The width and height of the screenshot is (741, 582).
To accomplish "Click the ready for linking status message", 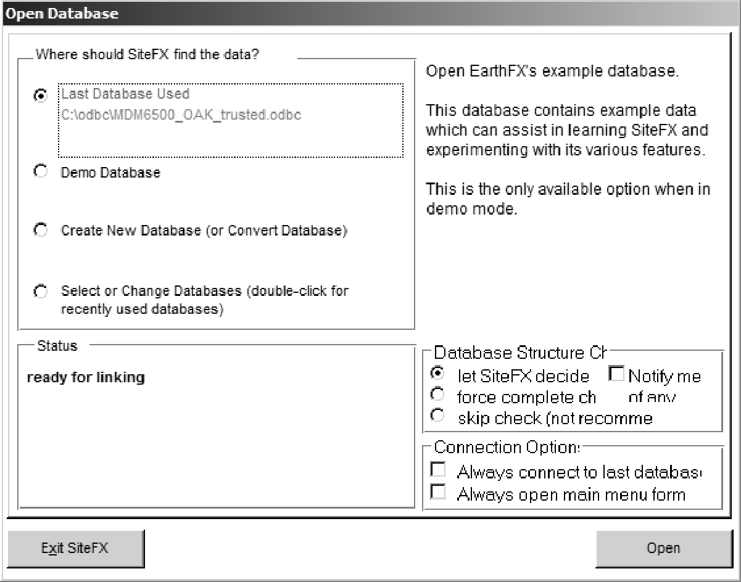I will (86, 377).
